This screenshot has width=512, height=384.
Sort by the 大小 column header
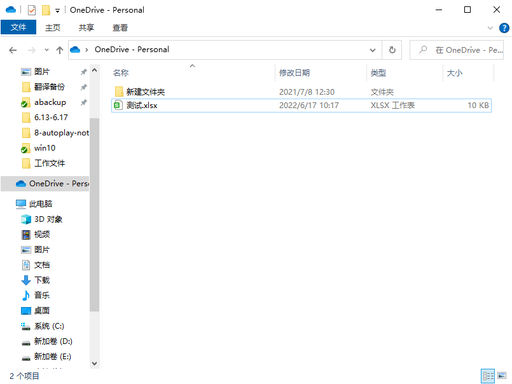pos(455,73)
